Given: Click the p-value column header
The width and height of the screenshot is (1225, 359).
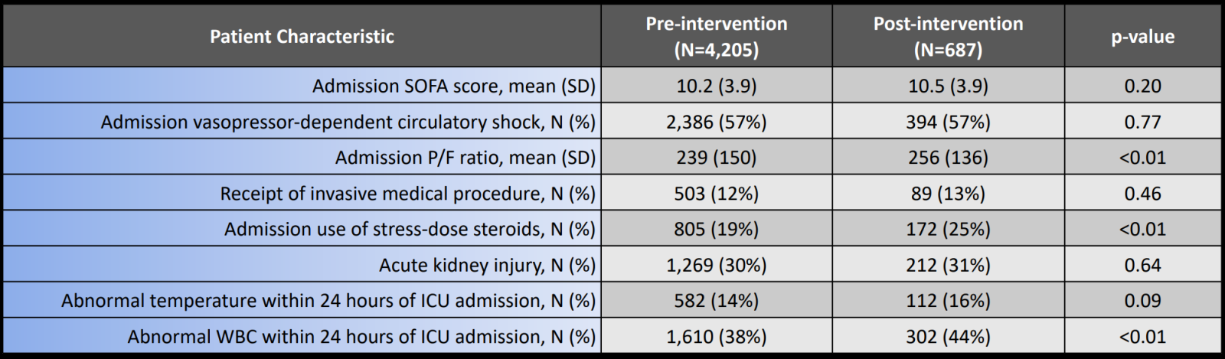Looking at the screenshot, I should click(x=1142, y=36).
